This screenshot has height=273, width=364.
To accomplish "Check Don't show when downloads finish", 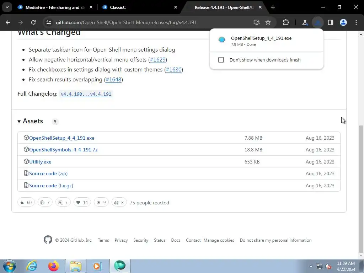I will click(x=221, y=60).
